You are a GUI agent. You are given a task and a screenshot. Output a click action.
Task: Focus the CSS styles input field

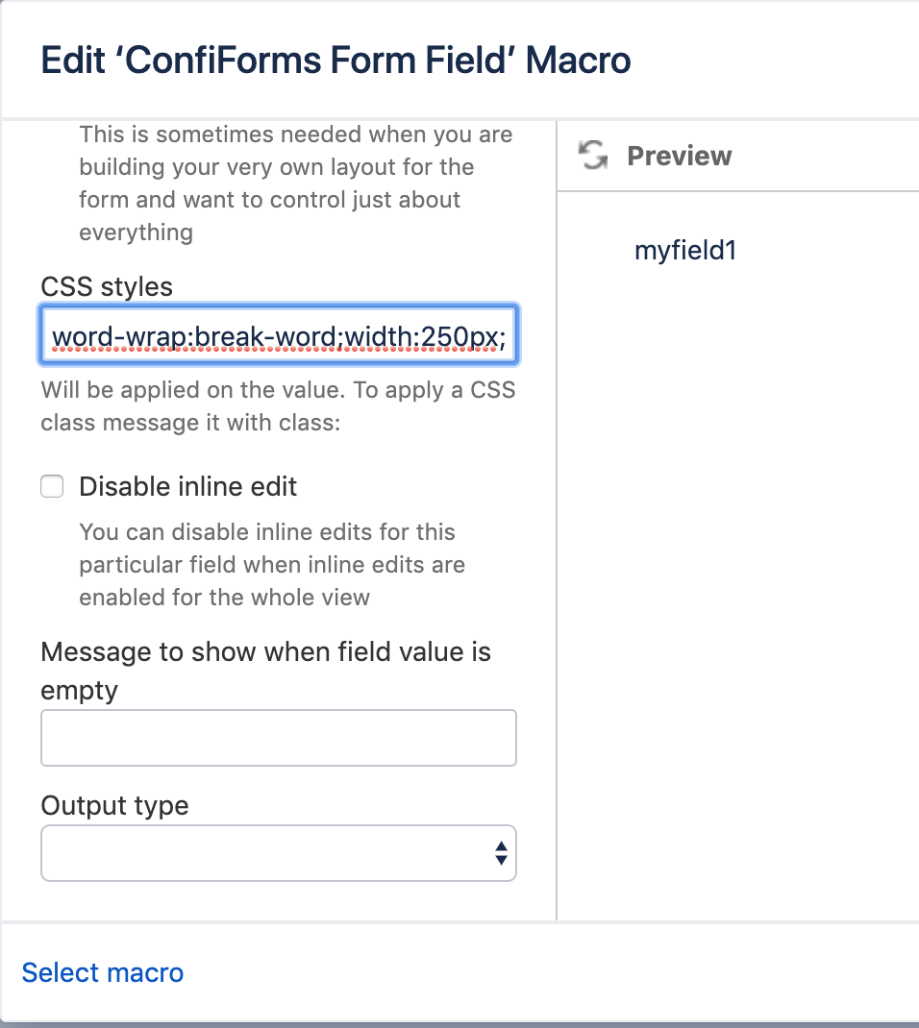tap(279, 335)
